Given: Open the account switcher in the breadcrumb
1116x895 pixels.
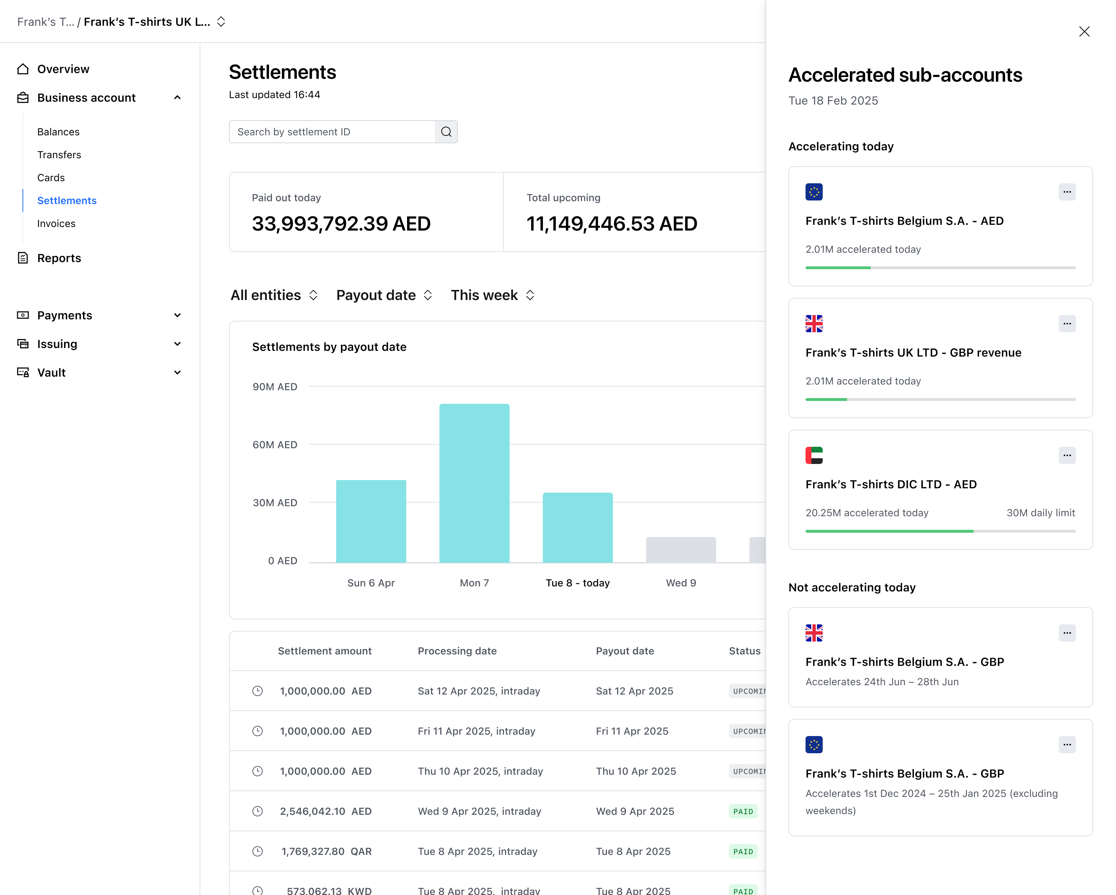Looking at the screenshot, I should coord(221,22).
